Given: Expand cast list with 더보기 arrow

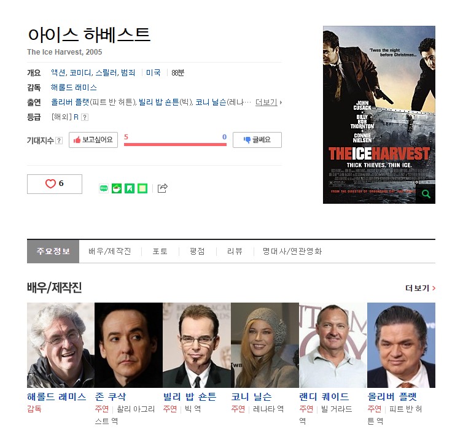Looking at the screenshot, I should coord(269,102).
